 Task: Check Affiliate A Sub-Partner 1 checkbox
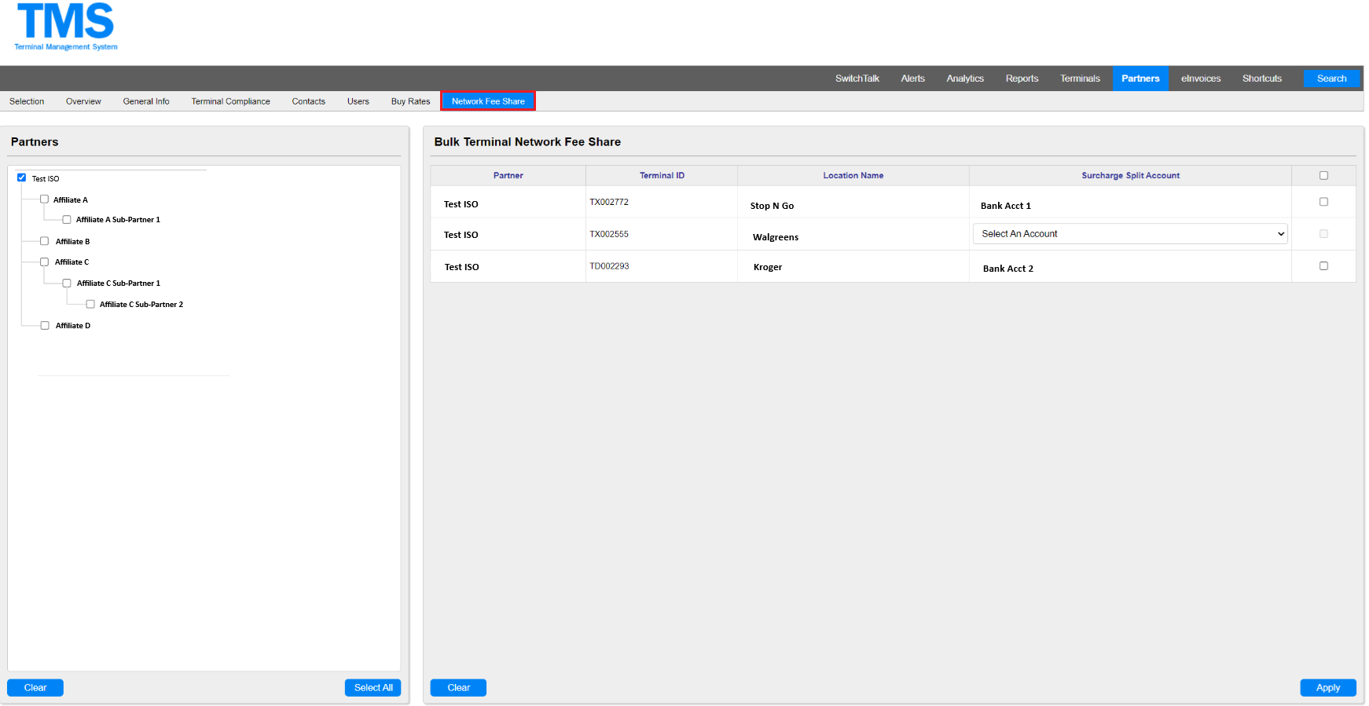[x=67, y=220]
